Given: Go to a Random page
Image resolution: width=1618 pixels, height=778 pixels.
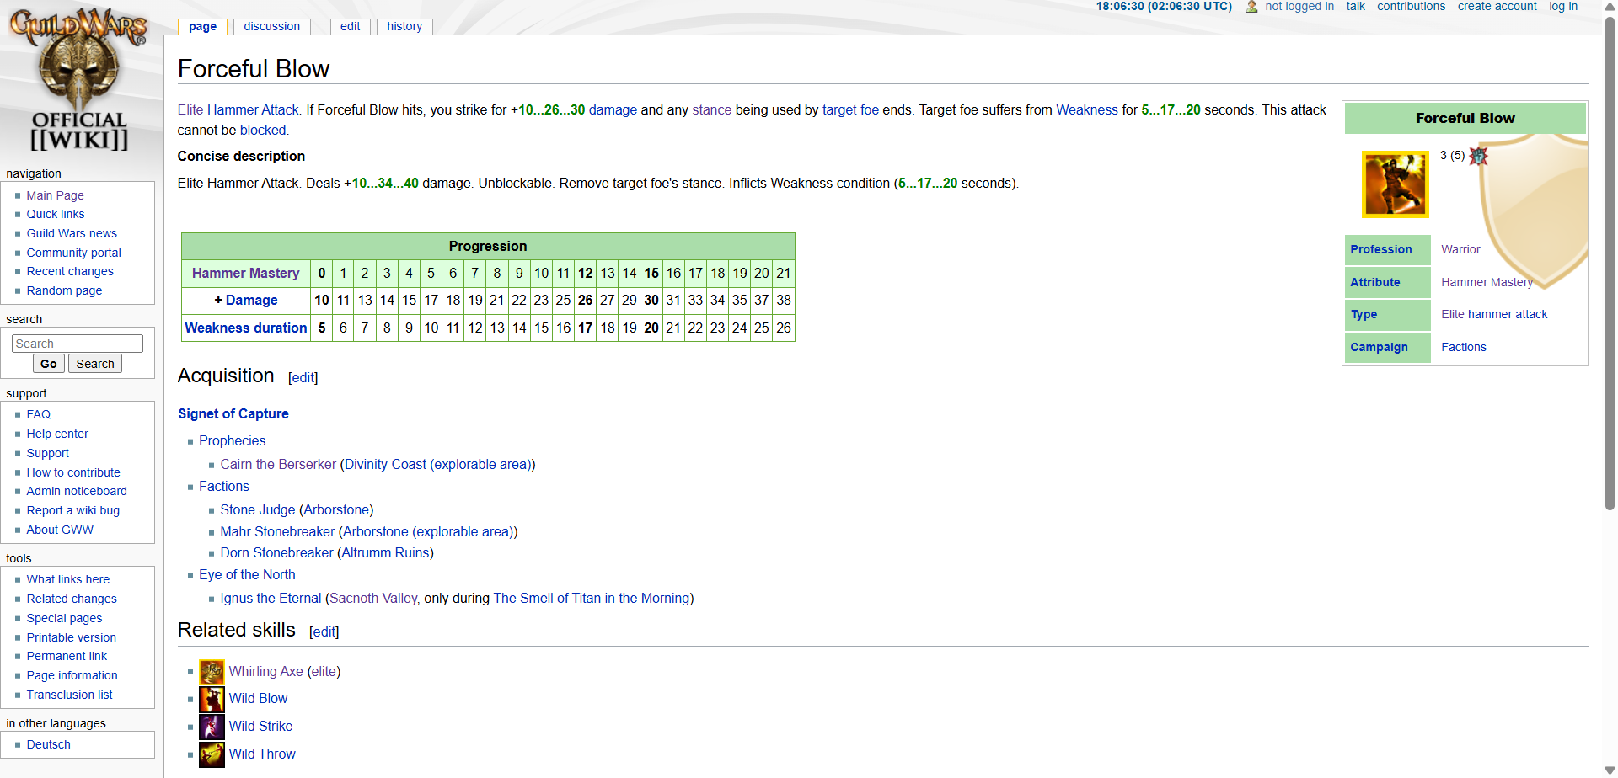Looking at the screenshot, I should pos(64,290).
